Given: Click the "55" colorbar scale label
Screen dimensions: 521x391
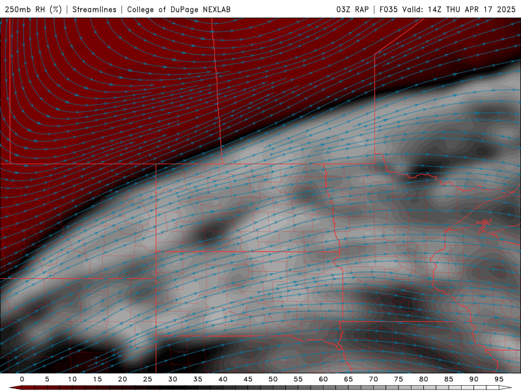Looking at the screenshot, I should pyautogui.click(x=298, y=379).
